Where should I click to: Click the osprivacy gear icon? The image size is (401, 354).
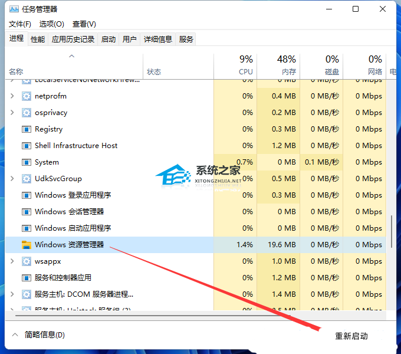[x=27, y=113]
